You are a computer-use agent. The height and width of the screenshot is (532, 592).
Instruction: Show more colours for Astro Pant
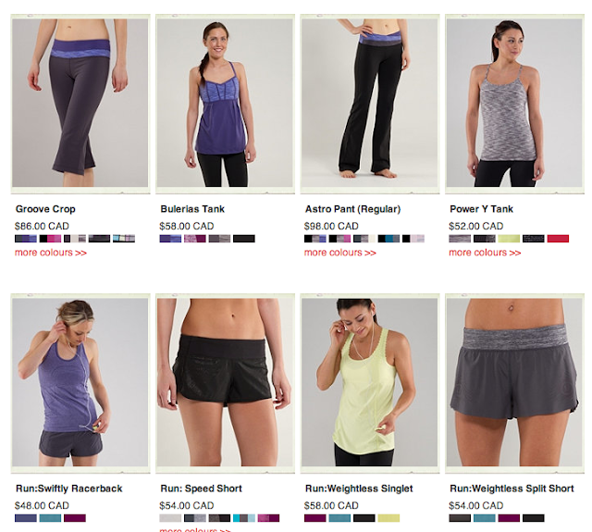[340, 253]
